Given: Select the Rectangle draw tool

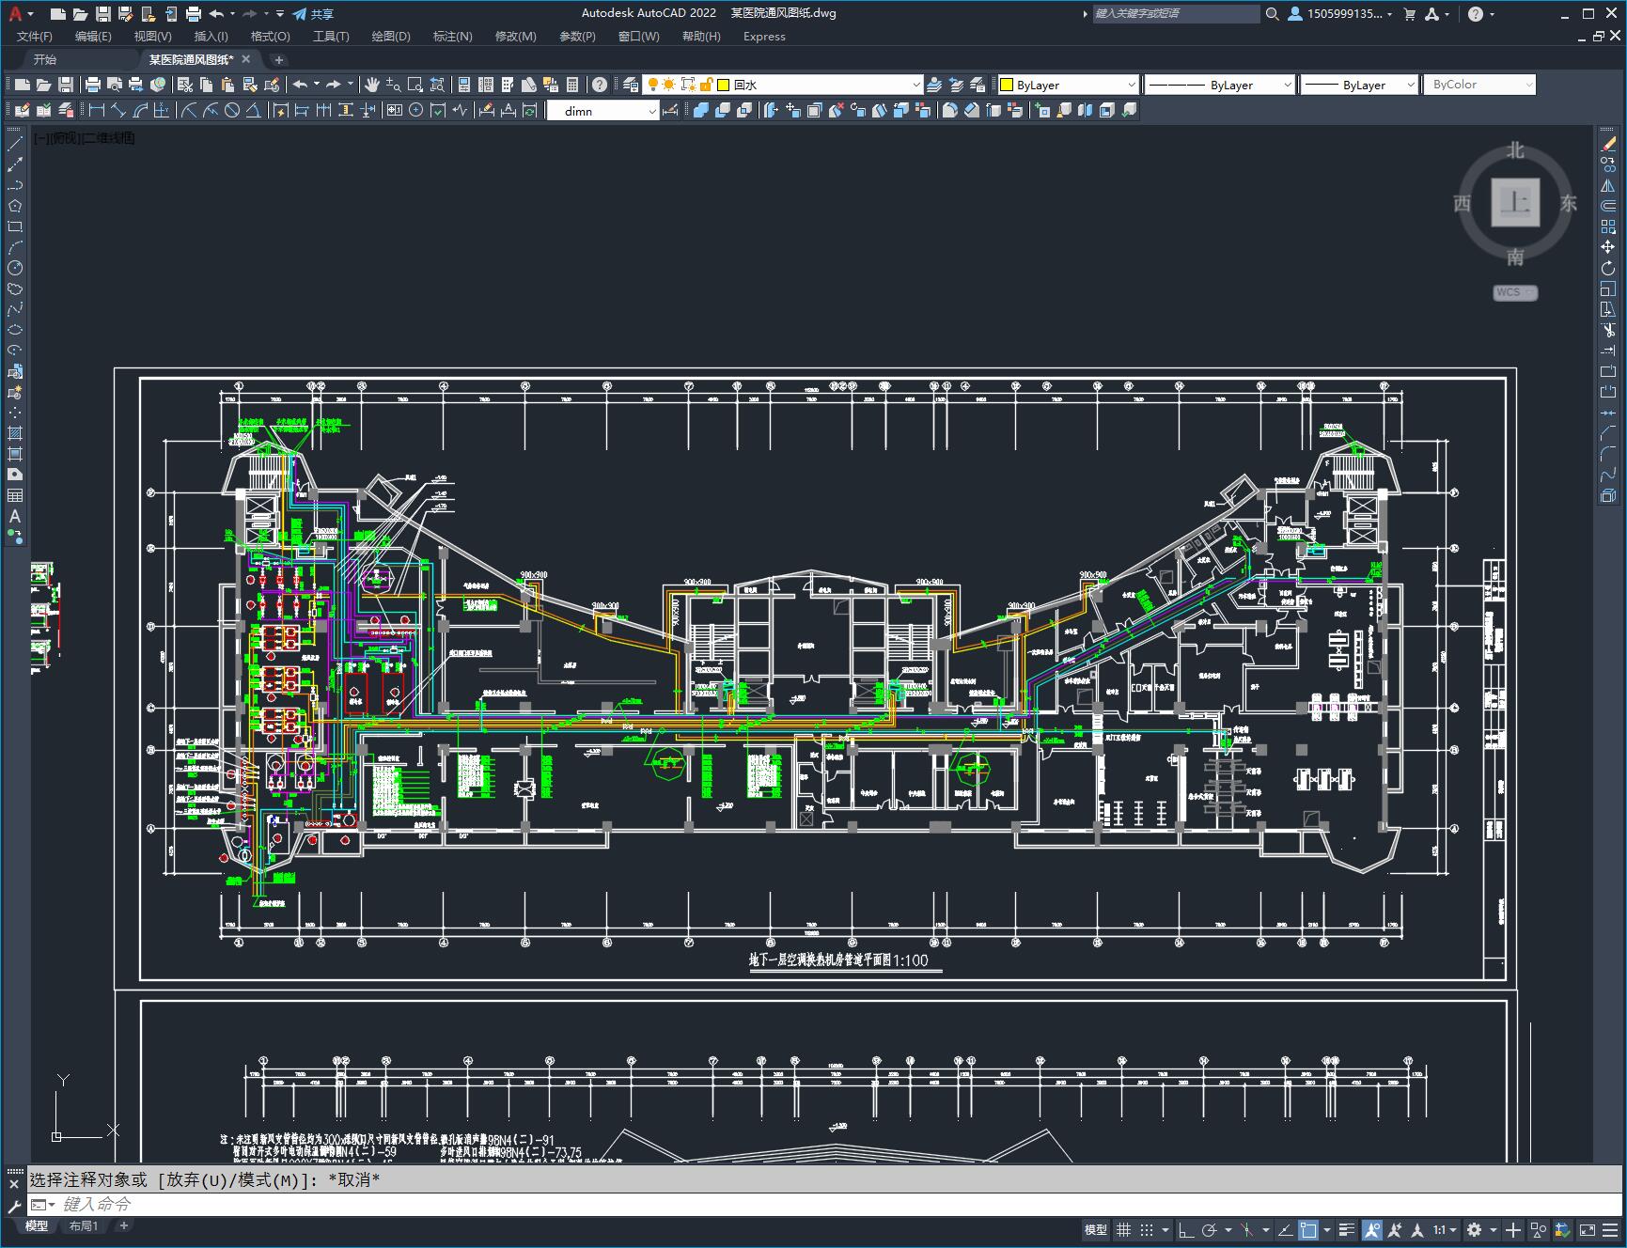Looking at the screenshot, I should point(15,226).
